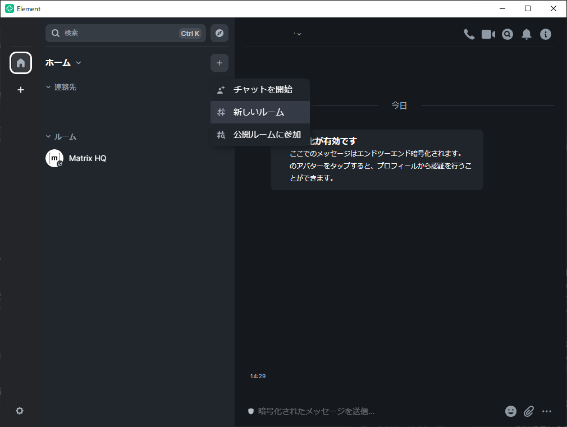
Task: Pick 公開ルームに参加 from the add menu
Action: click(260, 135)
